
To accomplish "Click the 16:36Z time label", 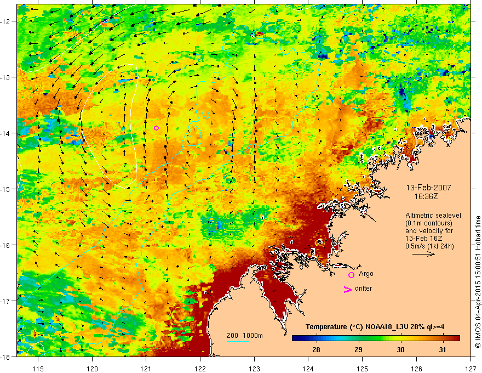I will coord(426,196).
